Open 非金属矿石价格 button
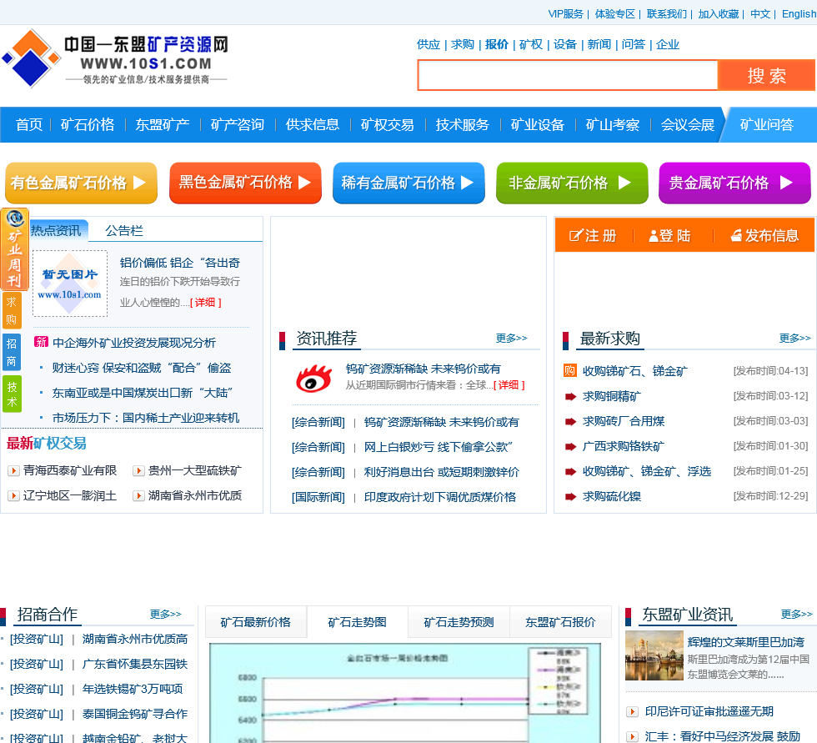The height and width of the screenshot is (743, 817). [572, 183]
